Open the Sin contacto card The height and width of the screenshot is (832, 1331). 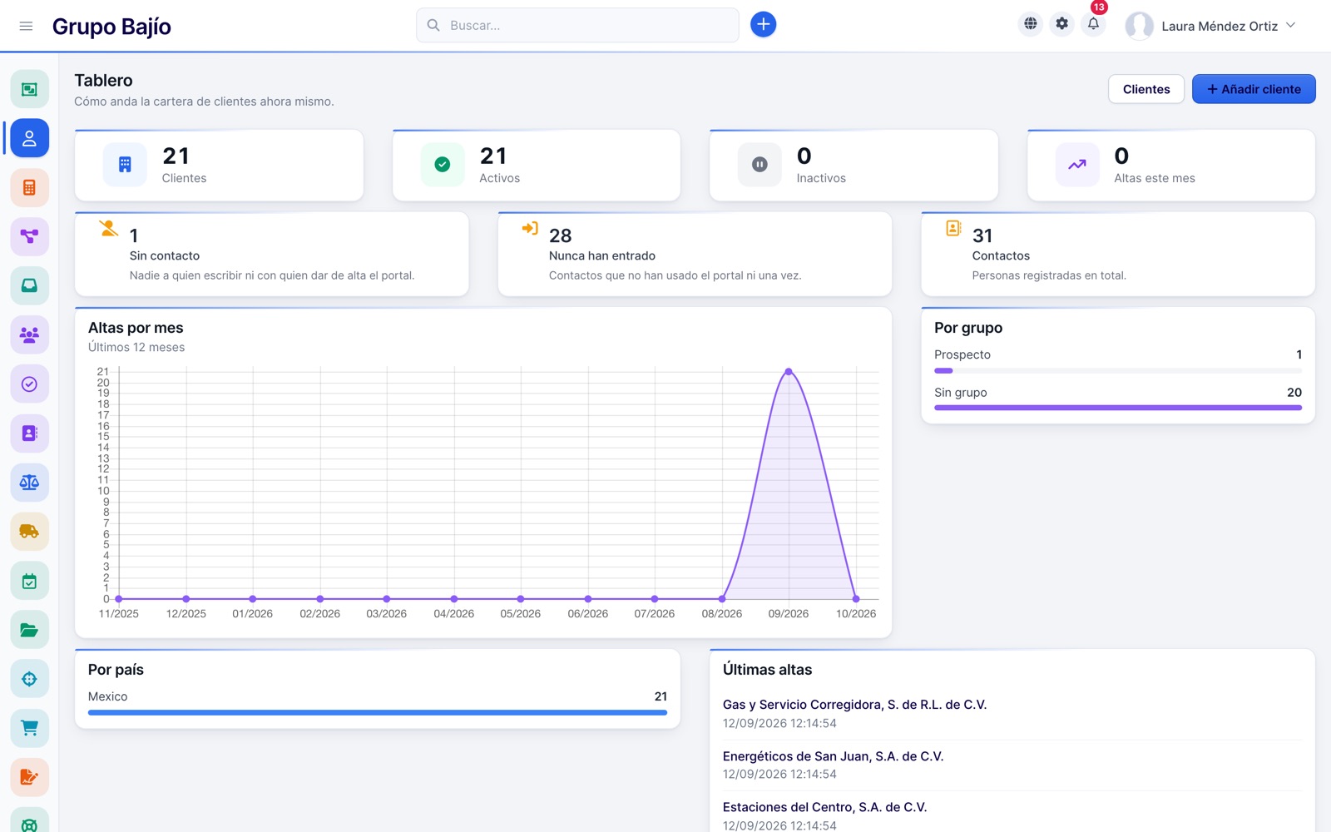(272, 254)
